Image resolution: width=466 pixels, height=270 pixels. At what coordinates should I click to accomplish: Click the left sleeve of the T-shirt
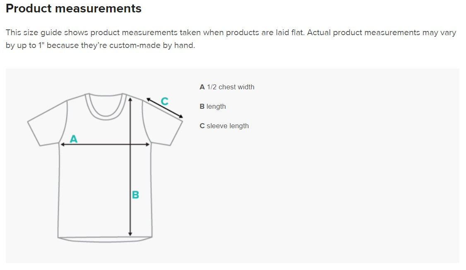[x=46, y=124]
